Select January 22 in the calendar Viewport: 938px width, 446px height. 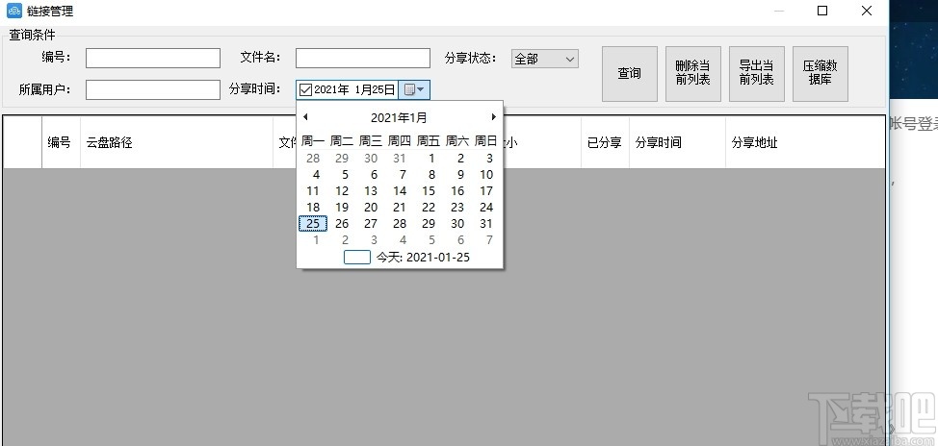429,208
